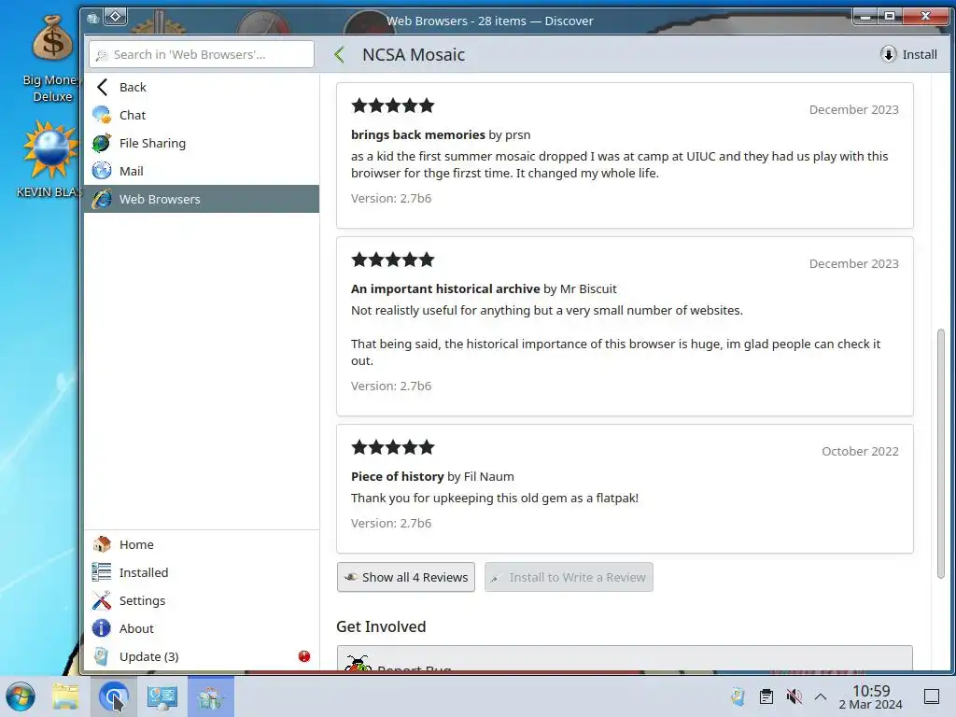Screen dimensions: 956x717
Task: Select the File Sharing category
Action: pos(202,143)
